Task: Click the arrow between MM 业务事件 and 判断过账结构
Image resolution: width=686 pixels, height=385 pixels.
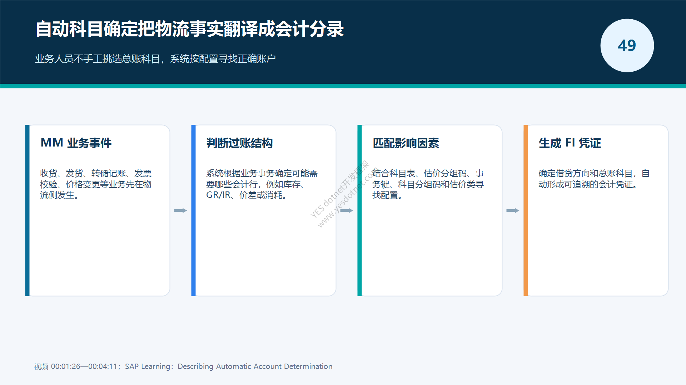Action: click(x=180, y=211)
